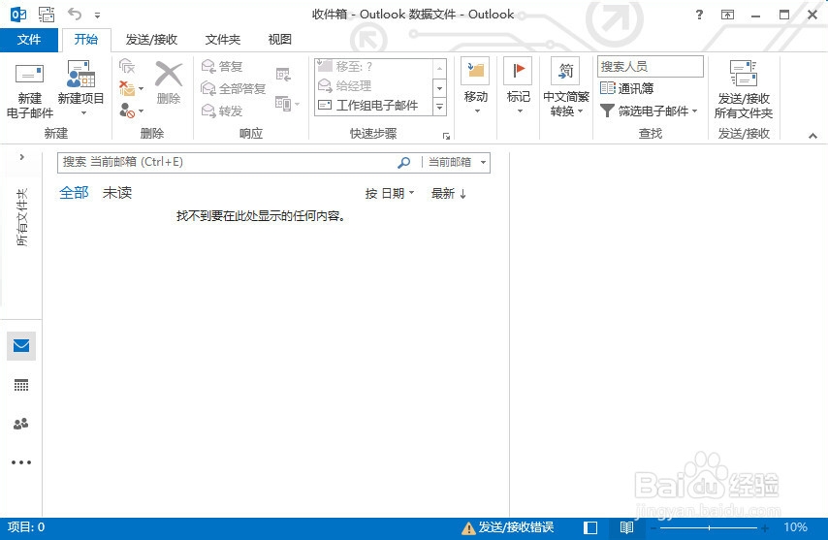Screen dimensions: 828x540
Task: Click the 10% zoom level
Action: tap(795, 527)
